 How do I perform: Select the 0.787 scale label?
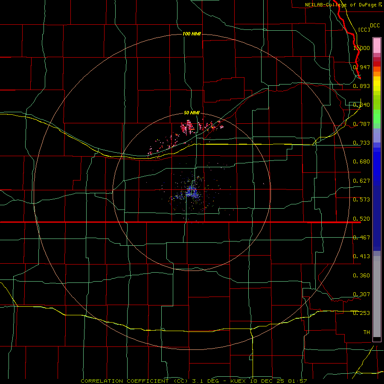pos(361,124)
